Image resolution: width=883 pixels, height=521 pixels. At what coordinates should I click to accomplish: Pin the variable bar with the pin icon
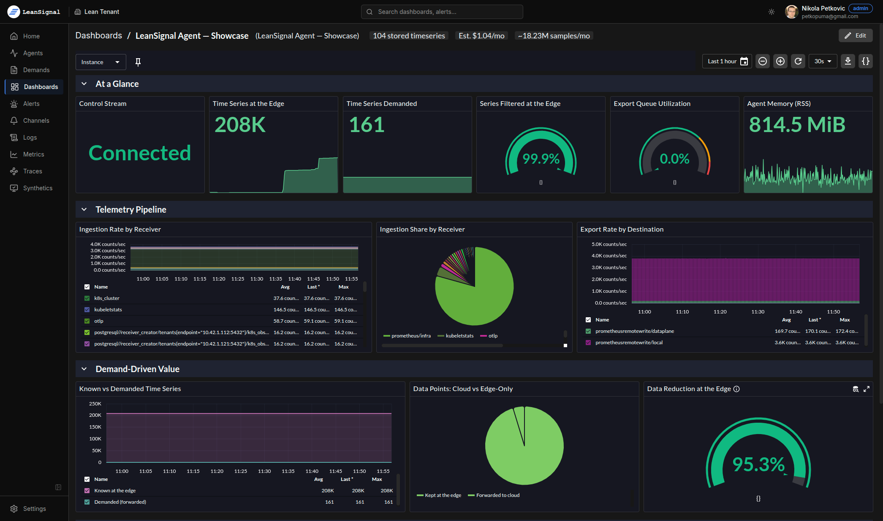coord(138,62)
